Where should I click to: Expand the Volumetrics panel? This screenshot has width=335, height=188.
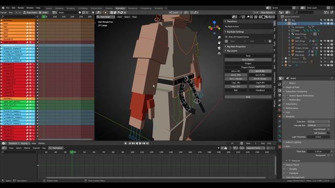coord(292,104)
